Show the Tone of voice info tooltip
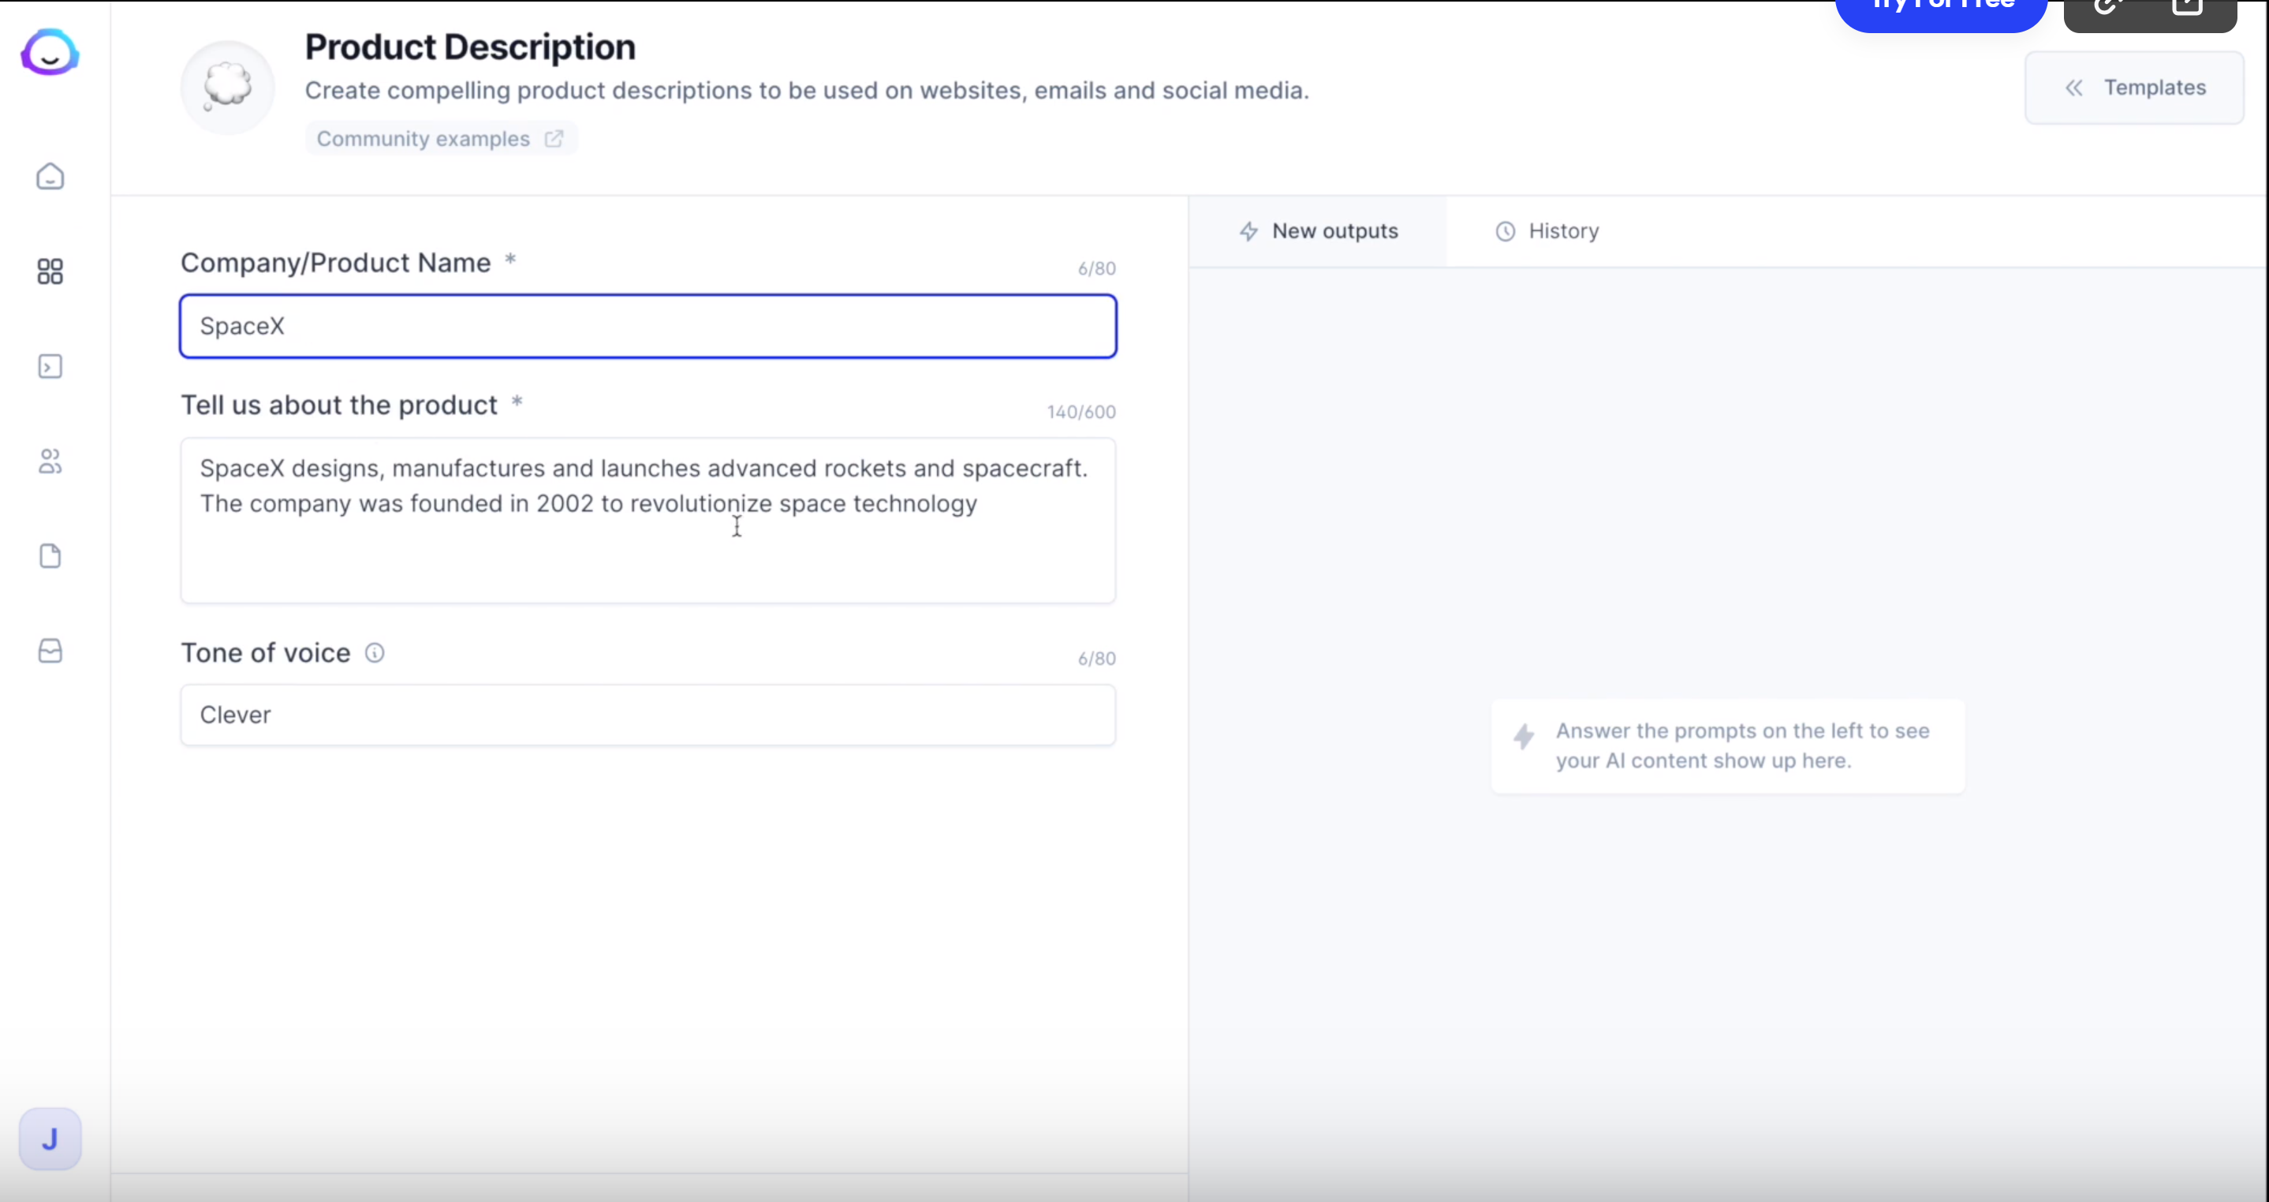Viewport: 2269px width, 1202px height. tap(375, 652)
